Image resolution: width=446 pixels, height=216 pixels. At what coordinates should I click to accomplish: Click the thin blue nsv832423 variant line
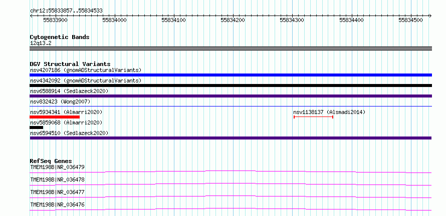pyautogui.click(x=231, y=106)
